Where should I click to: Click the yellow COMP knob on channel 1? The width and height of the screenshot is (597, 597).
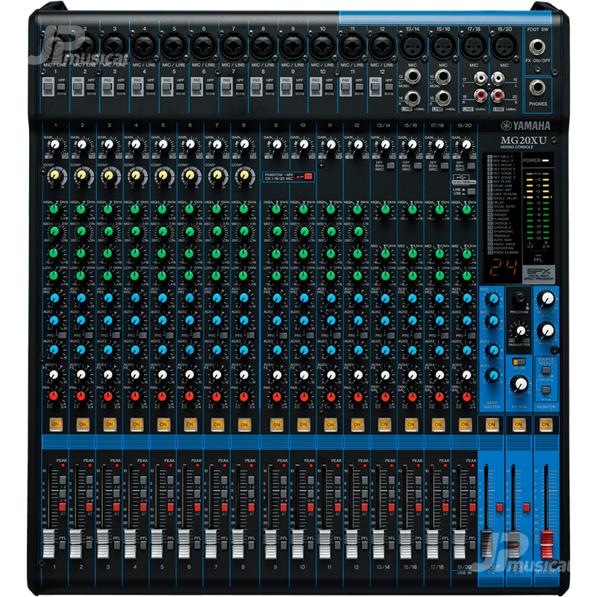pyautogui.click(x=54, y=175)
